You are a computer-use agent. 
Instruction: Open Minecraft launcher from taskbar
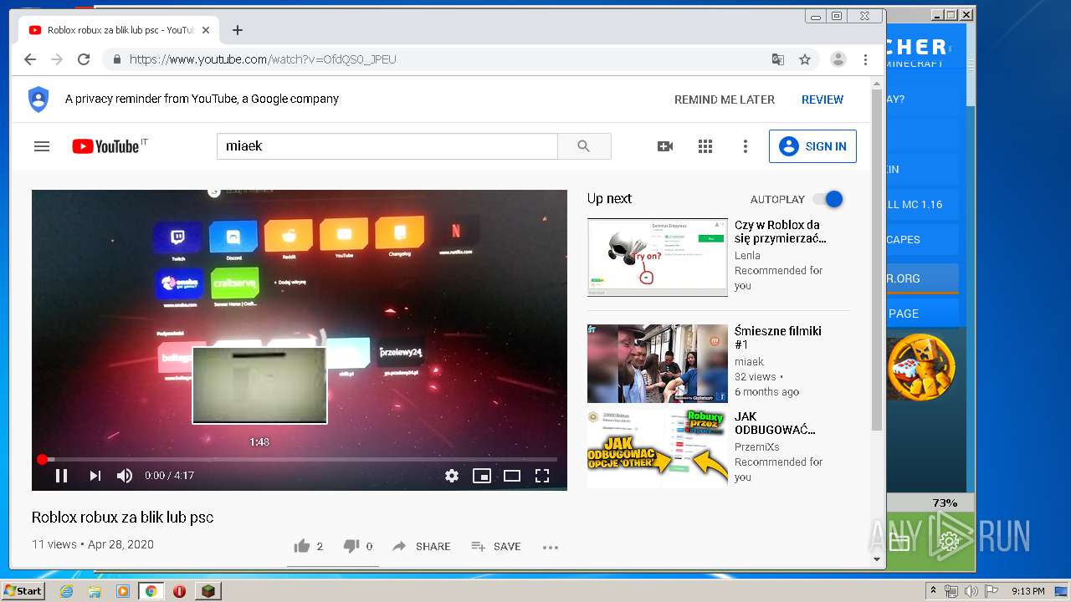208,591
